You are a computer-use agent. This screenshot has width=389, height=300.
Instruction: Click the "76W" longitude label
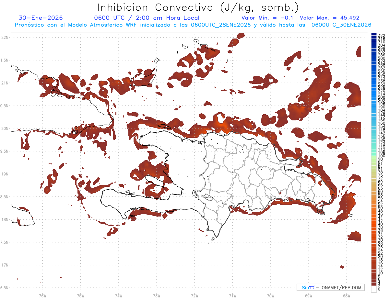coord(42,295)
